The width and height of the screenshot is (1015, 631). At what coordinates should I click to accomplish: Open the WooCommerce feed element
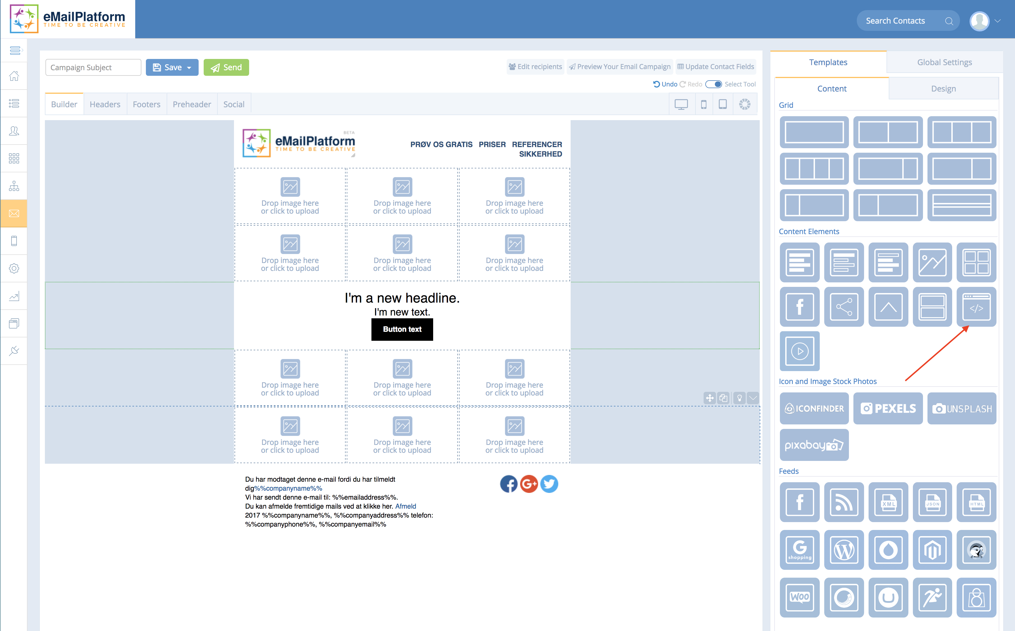coord(800,598)
